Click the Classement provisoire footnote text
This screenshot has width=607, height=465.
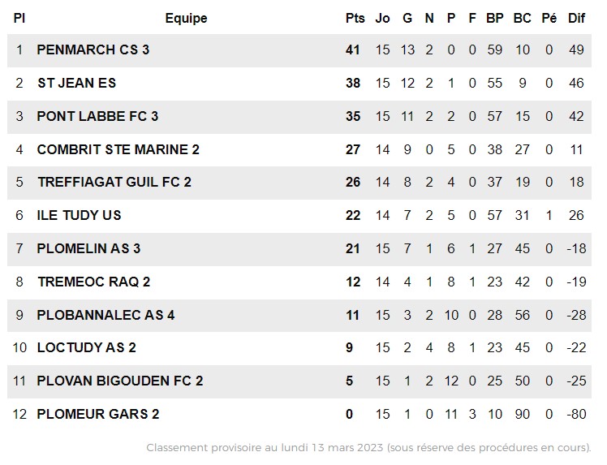click(368, 448)
